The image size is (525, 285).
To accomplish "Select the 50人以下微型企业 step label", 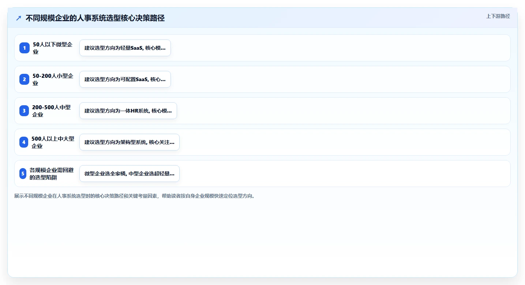I will 53,48.
